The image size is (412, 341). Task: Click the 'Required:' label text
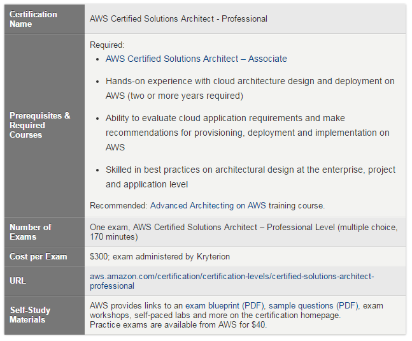pyautogui.click(x=107, y=45)
